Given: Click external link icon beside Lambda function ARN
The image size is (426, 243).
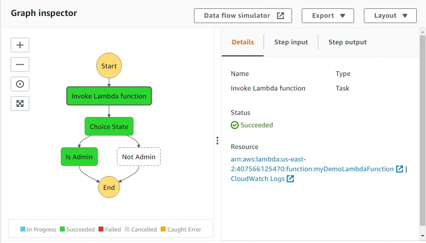Looking at the screenshot, I should pyautogui.click(x=400, y=169).
